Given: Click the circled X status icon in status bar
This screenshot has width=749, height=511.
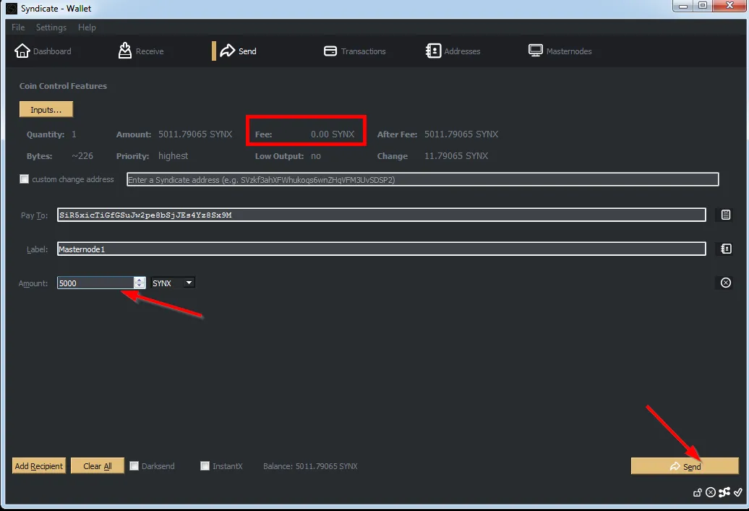Looking at the screenshot, I should [x=711, y=492].
